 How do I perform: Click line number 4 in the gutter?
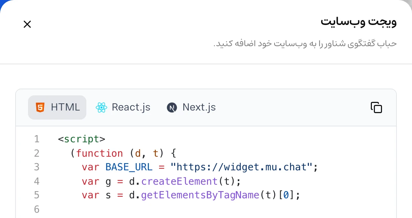(37, 181)
